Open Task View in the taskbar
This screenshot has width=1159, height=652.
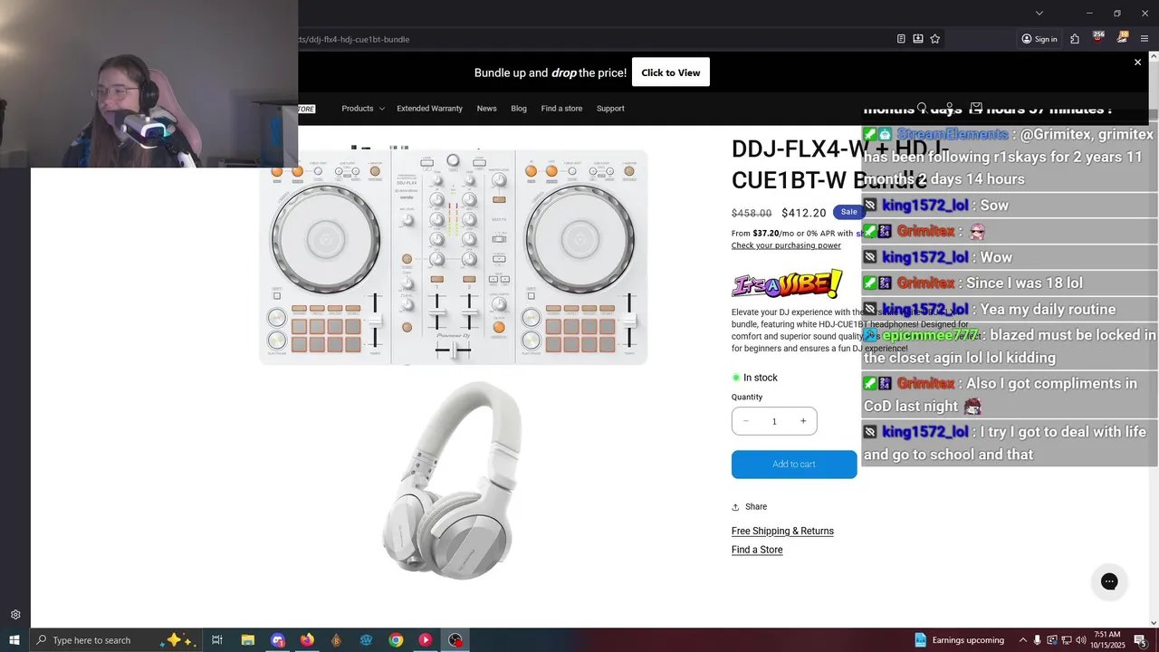click(217, 640)
